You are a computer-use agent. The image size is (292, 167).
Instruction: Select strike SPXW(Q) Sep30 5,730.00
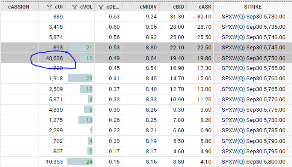(x=253, y=17)
